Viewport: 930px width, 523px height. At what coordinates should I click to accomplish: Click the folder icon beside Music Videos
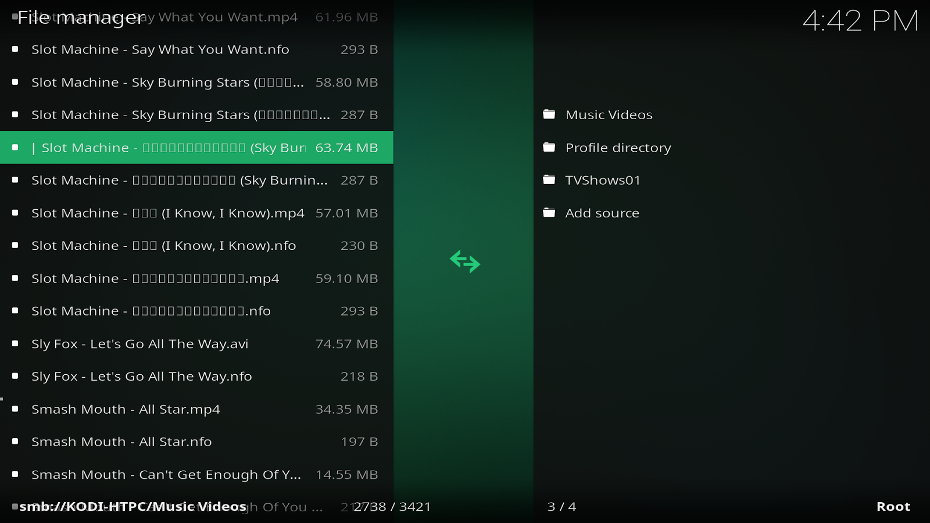[549, 114]
